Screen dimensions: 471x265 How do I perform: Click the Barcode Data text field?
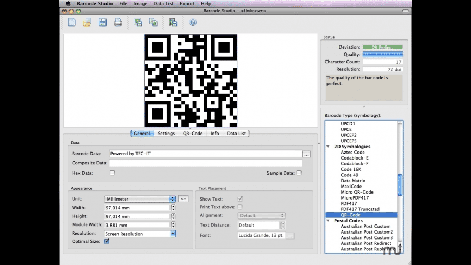point(205,154)
